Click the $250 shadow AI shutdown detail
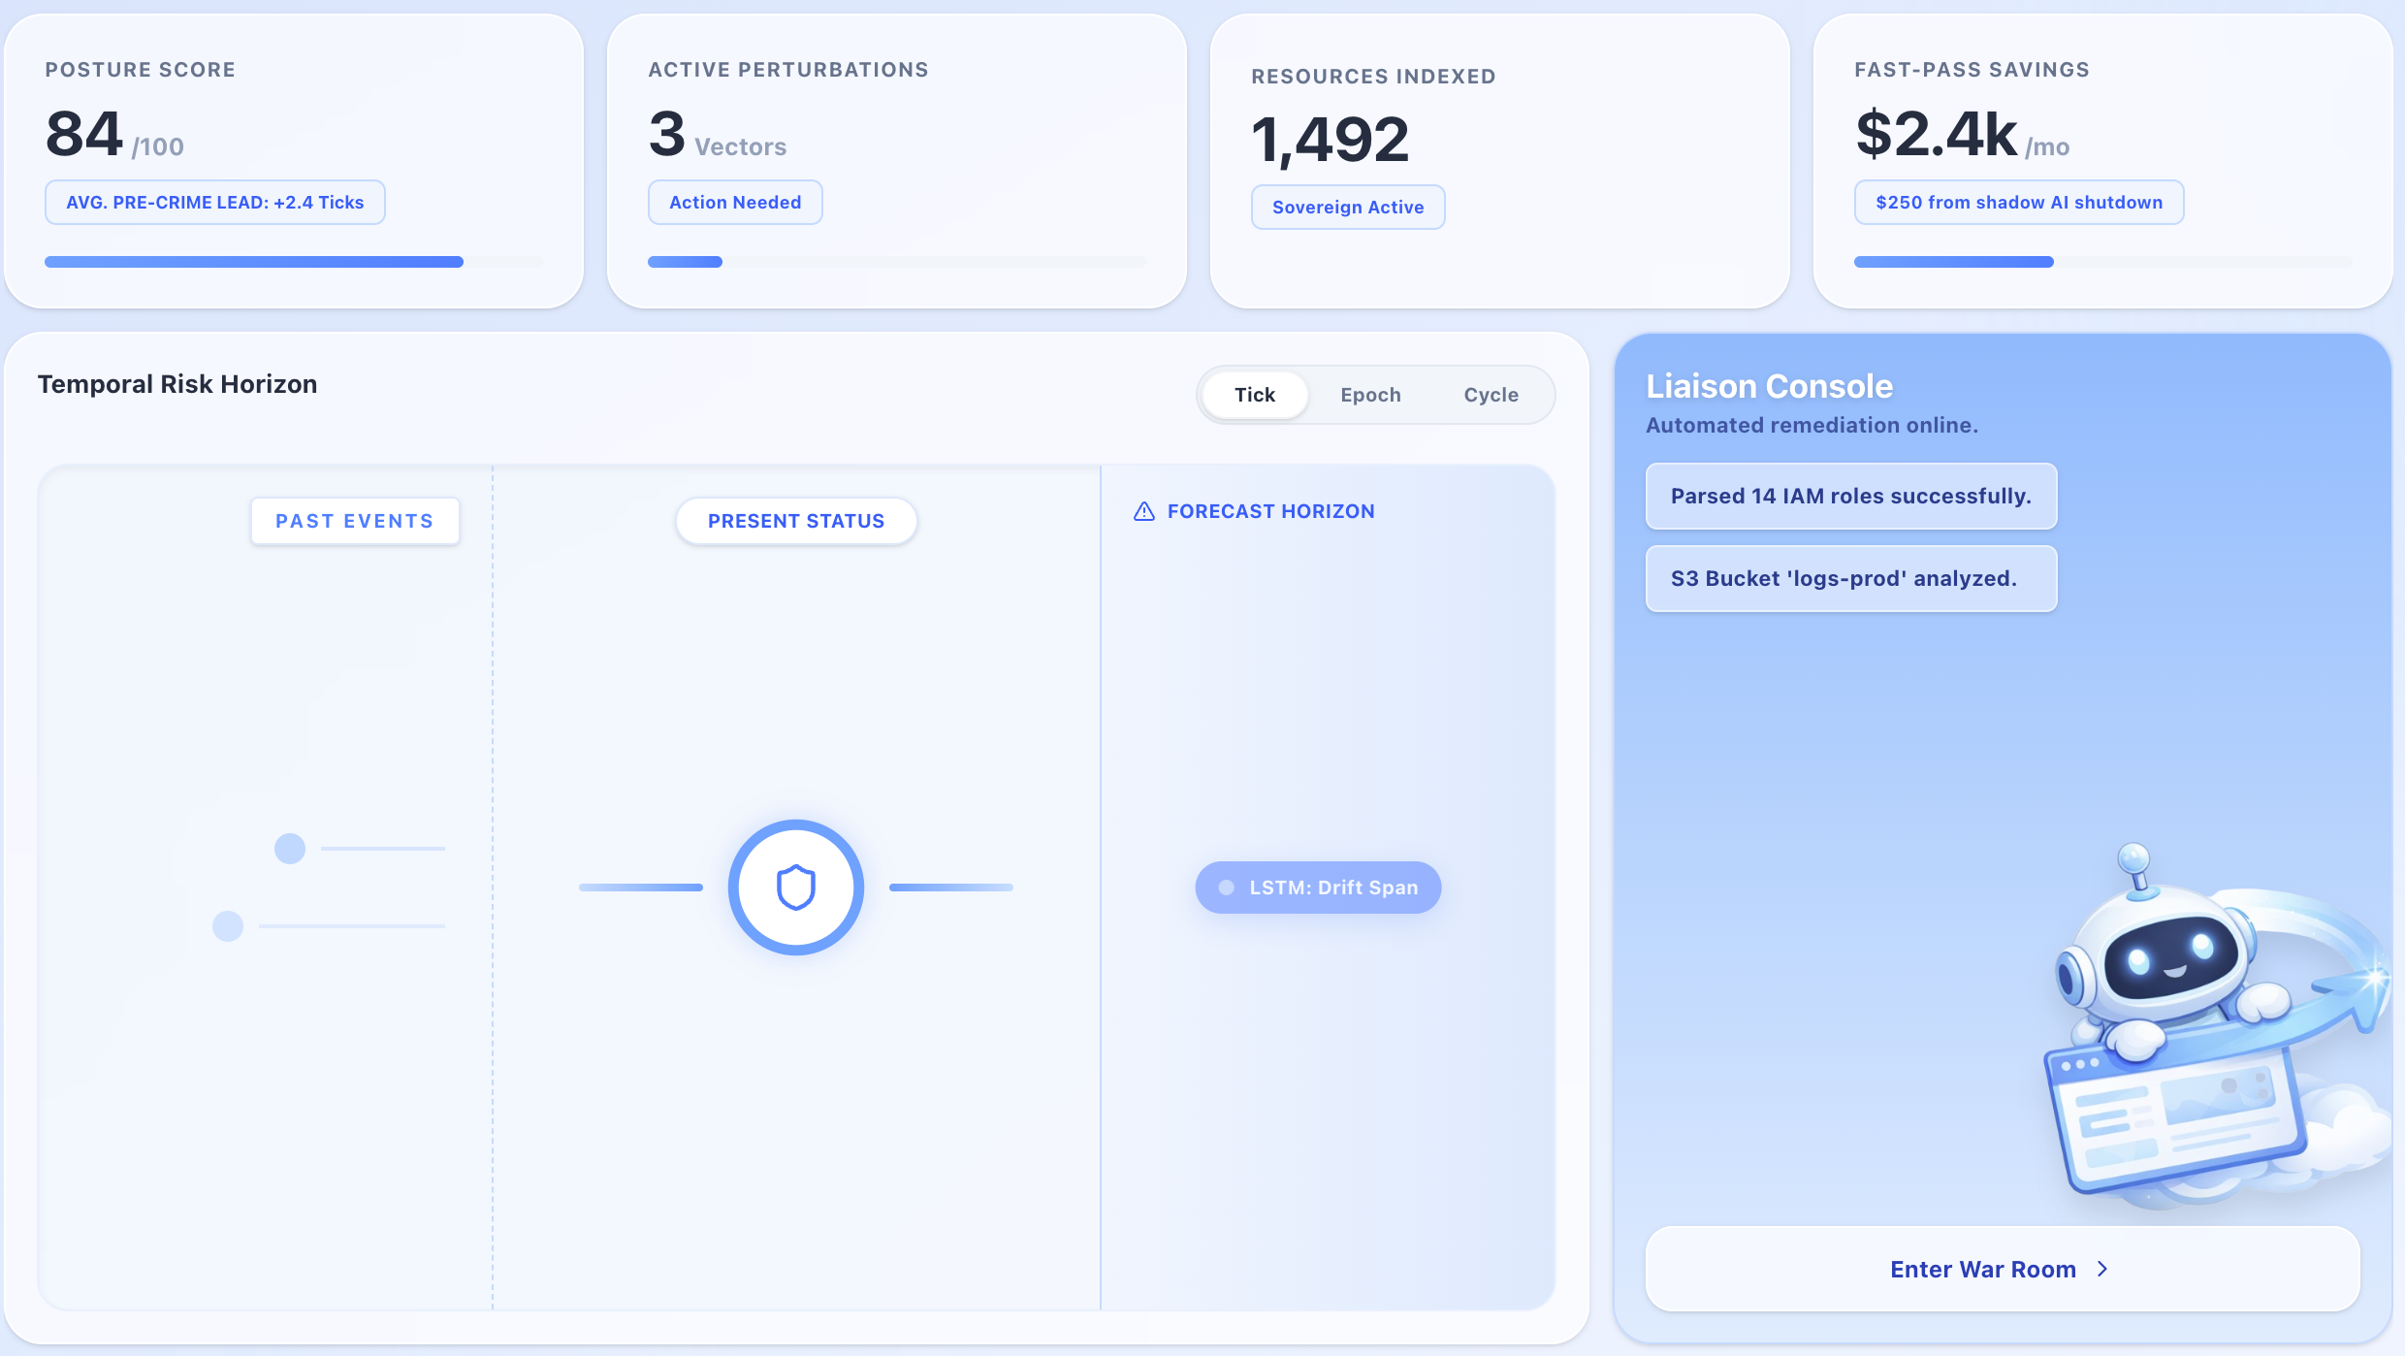 click(x=2018, y=202)
